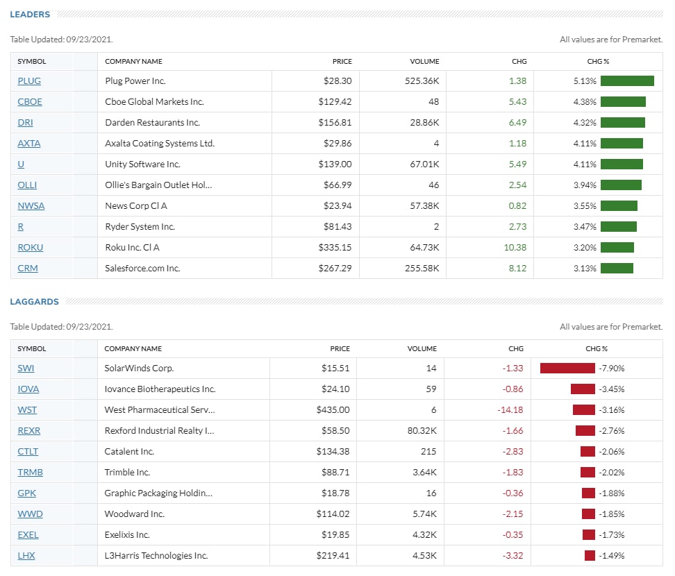Open the CTLT symbol link

(x=28, y=452)
